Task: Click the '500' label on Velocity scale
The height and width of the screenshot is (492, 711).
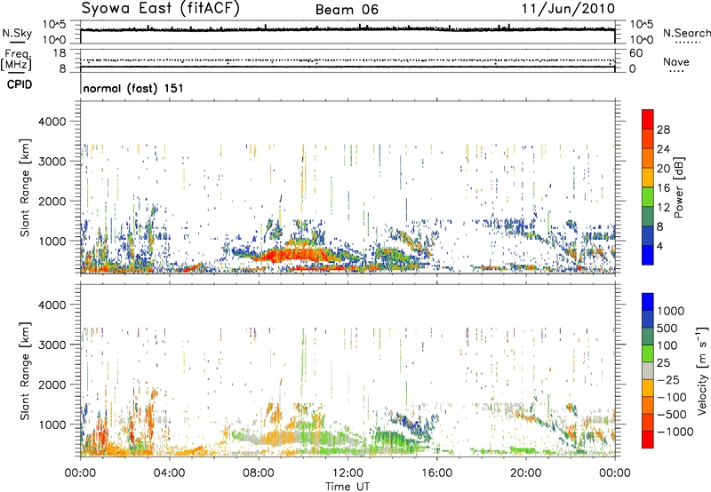Action: point(667,329)
